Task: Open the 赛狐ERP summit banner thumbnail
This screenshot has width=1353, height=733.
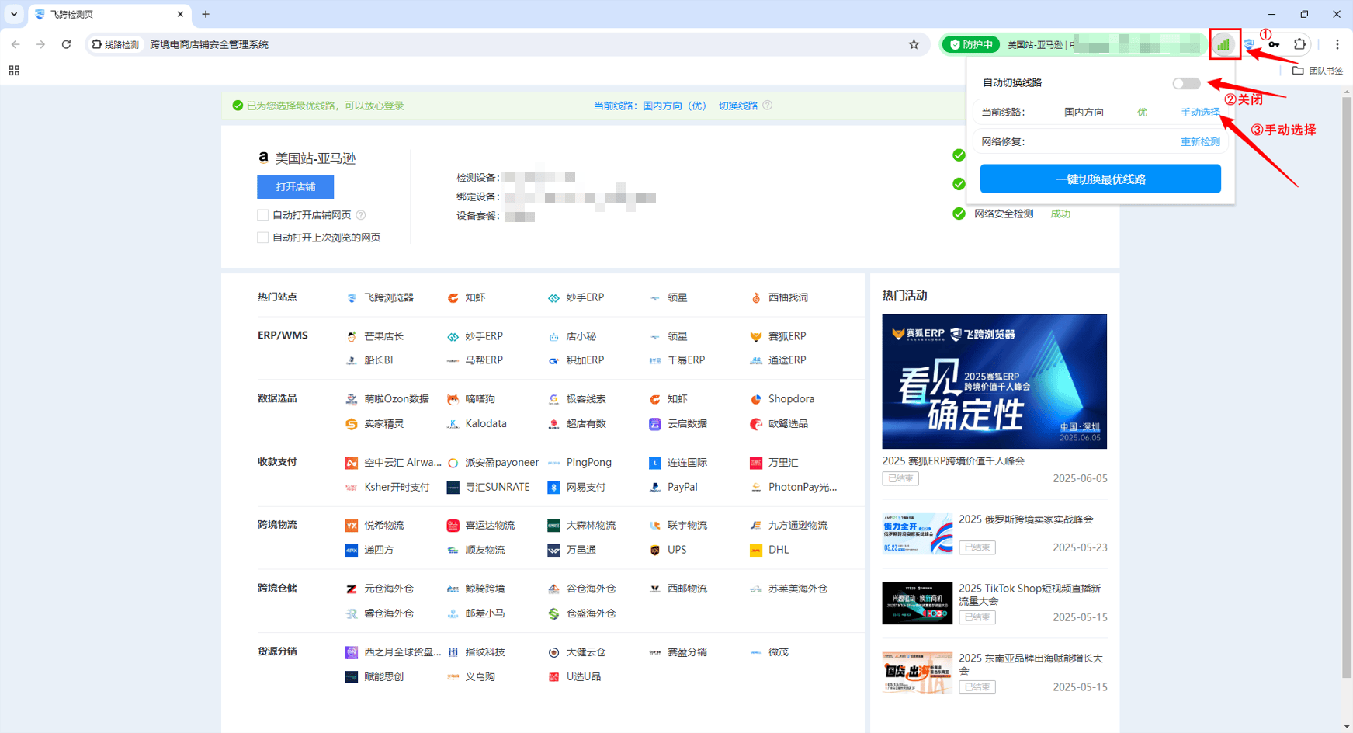Action: click(994, 381)
